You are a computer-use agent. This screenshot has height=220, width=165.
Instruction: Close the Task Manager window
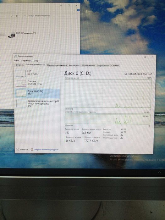(152, 57)
